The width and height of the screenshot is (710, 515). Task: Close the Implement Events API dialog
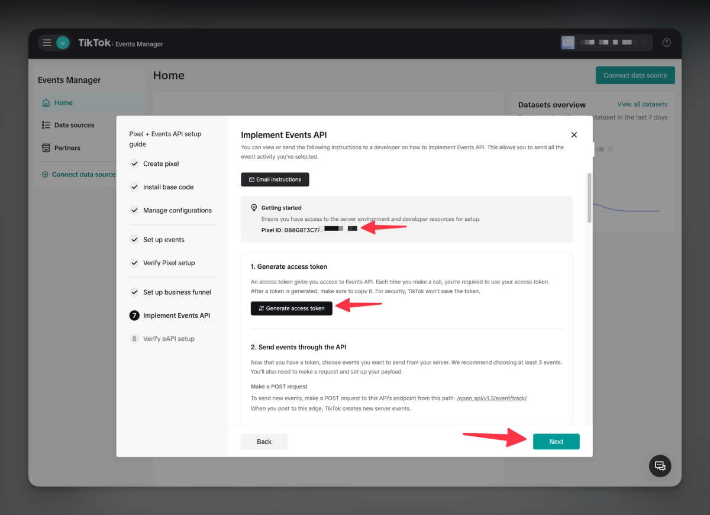(573, 135)
